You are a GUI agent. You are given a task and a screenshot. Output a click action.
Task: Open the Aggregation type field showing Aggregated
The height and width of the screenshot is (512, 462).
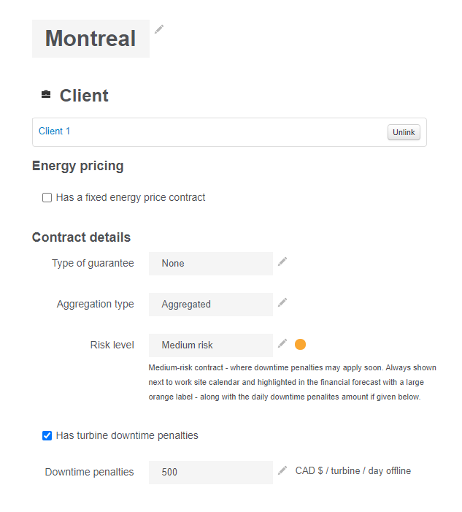pos(210,305)
